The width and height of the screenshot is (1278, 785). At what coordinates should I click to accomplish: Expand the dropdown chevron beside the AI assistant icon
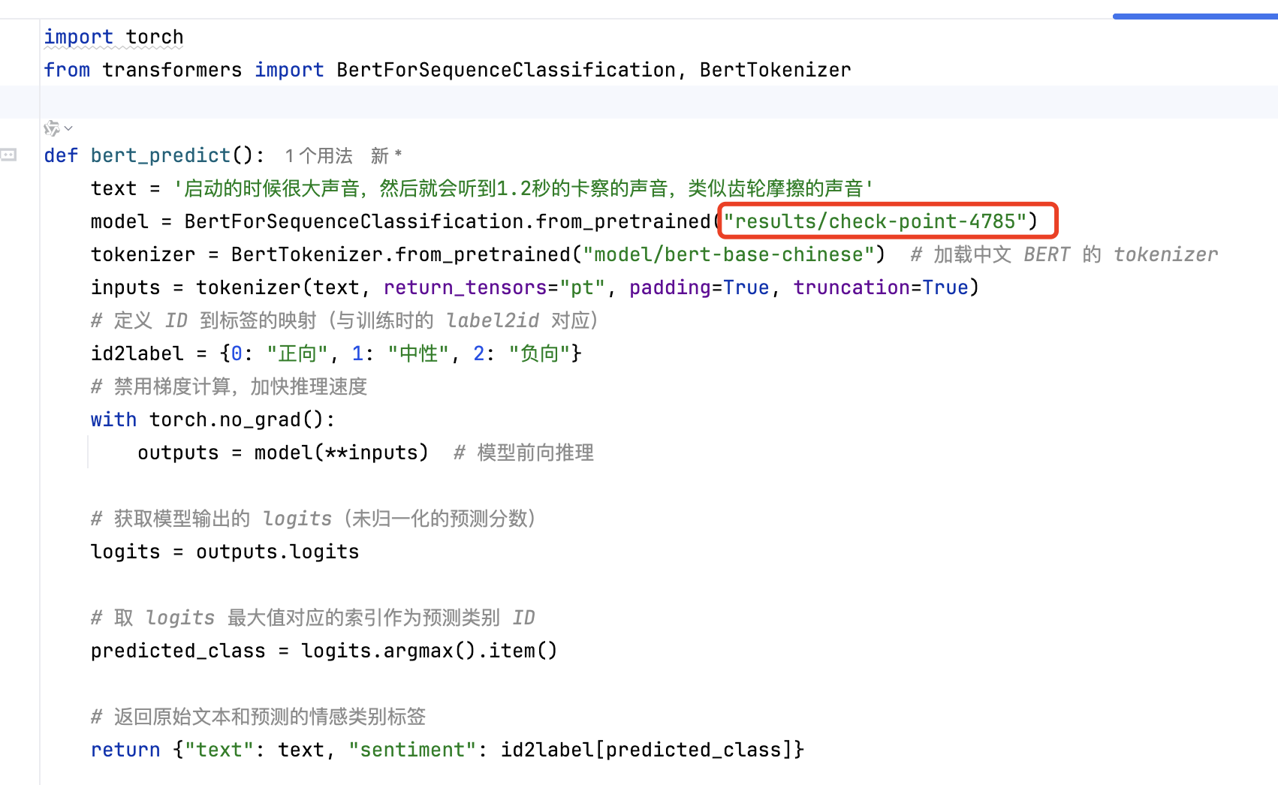coord(68,128)
